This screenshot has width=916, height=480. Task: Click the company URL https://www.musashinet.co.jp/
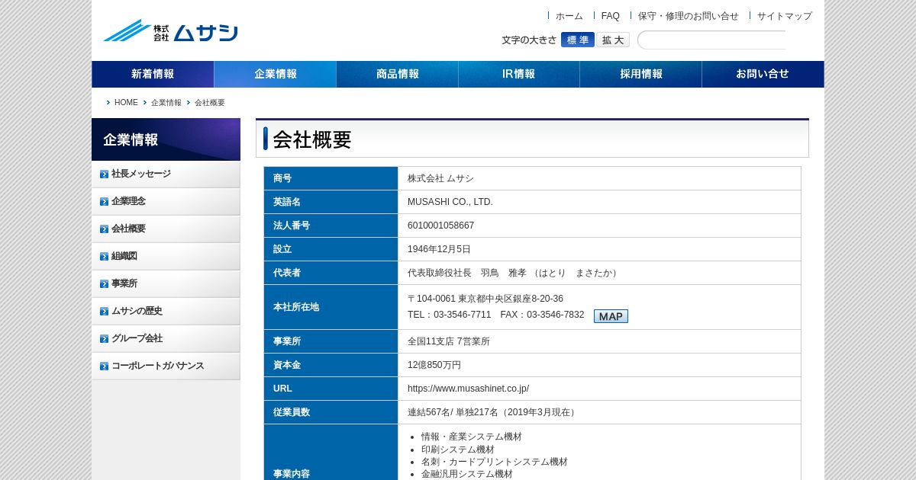(x=468, y=389)
